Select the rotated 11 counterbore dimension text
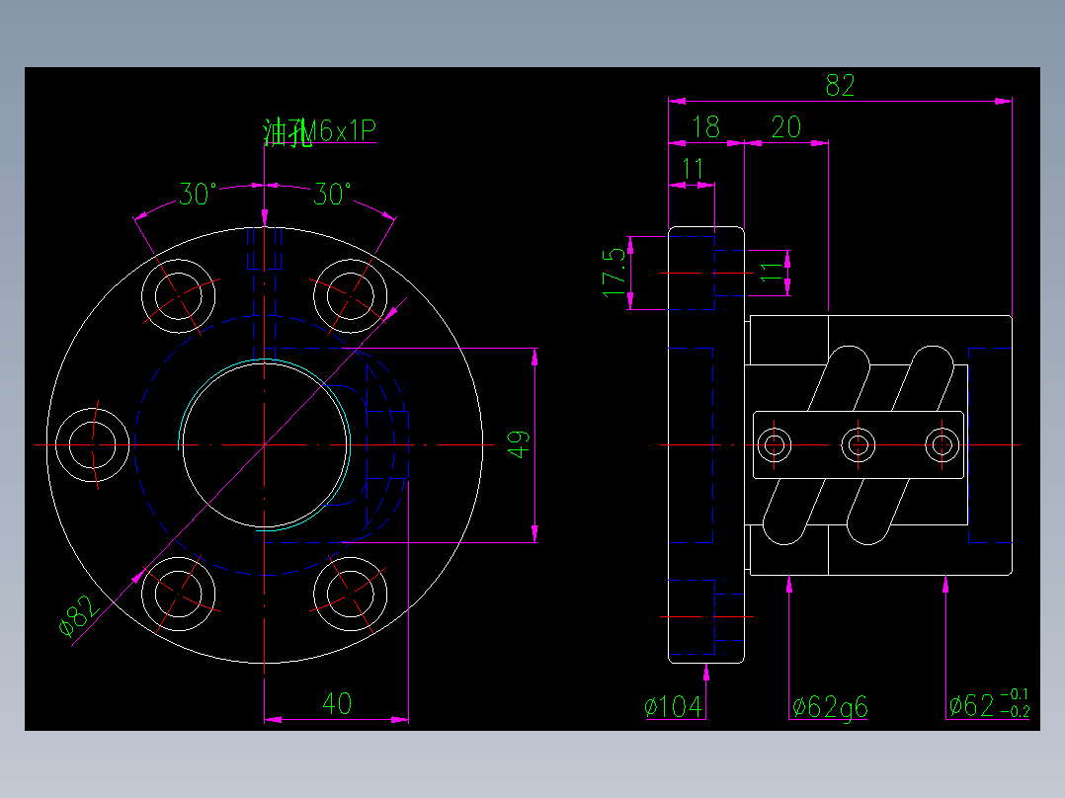The width and height of the screenshot is (1065, 798). pyautogui.click(x=772, y=273)
